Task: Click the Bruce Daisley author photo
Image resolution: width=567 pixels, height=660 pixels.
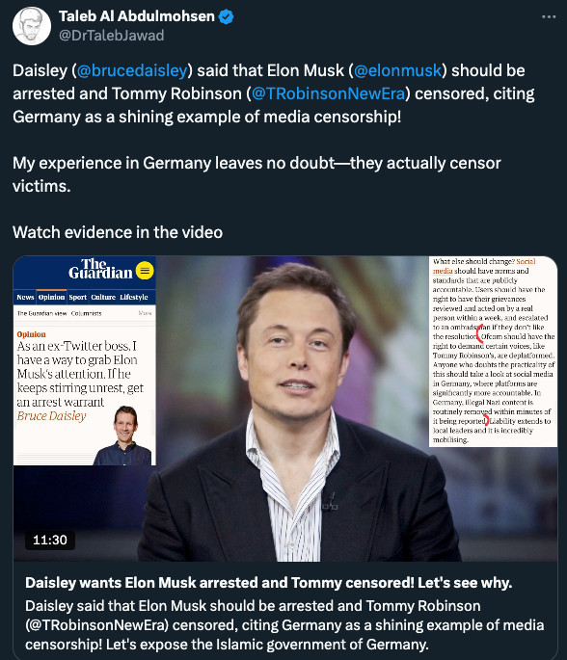Action: 123,436
